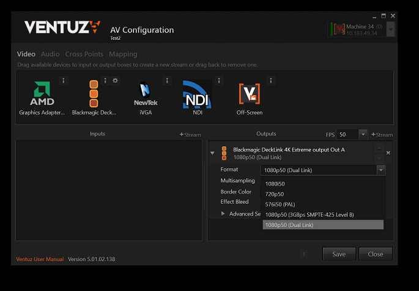Open the FPS dropdown
The height and width of the screenshot is (291, 419).
tap(363, 134)
